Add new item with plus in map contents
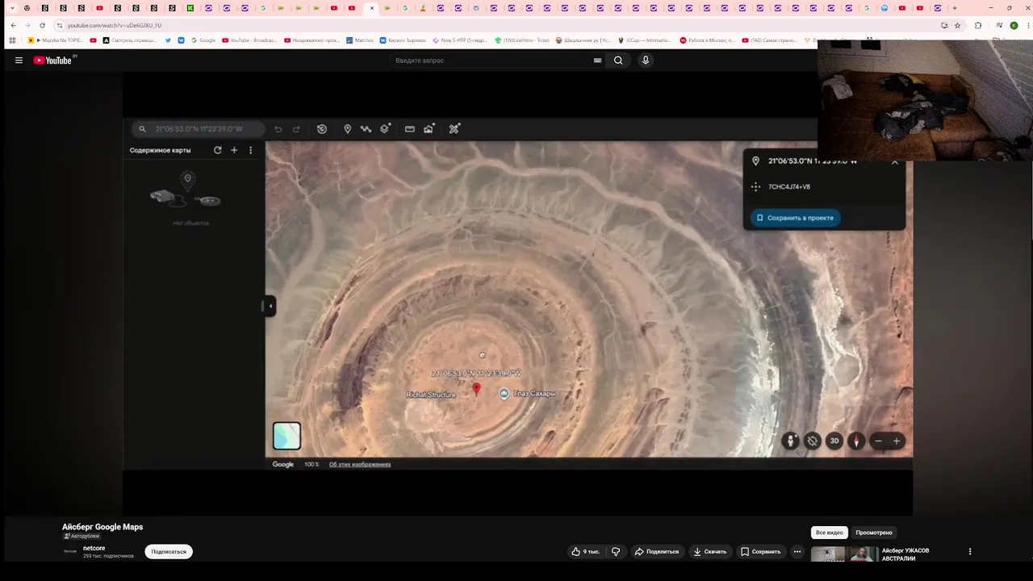This screenshot has height=581, width=1033. tap(234, 150)
